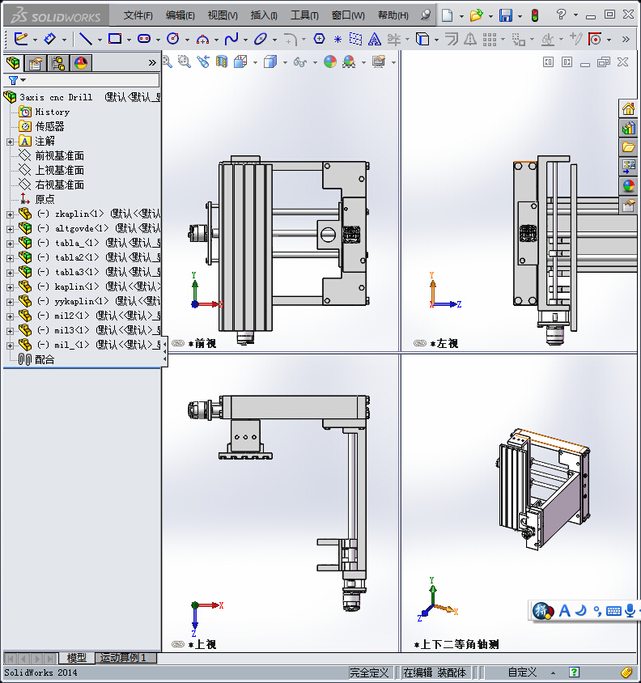Click the Save floppy disk icon
Viewport: 641px width, 683px height.
pos(506,15)
